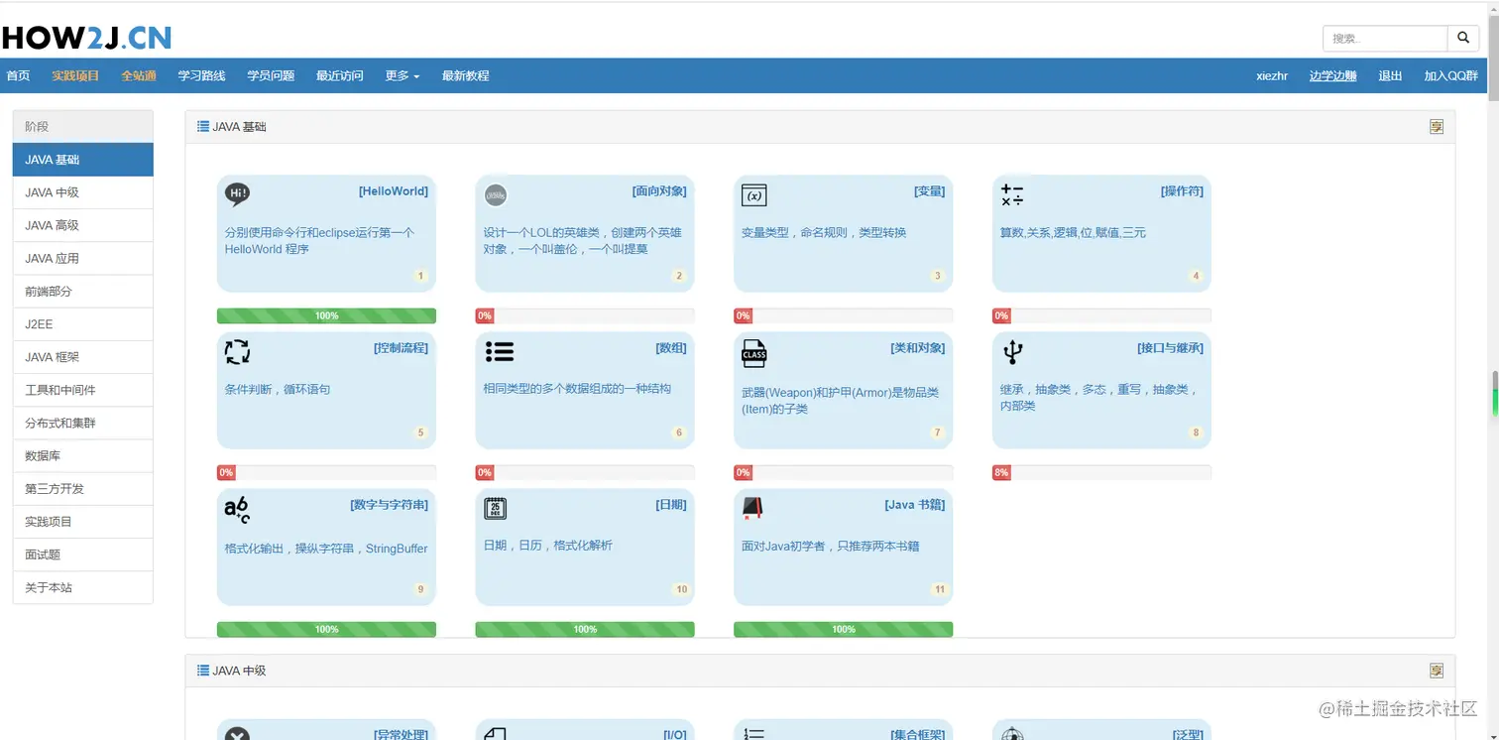The height and width of the screenshot is (740, 1499).
Task: Click the note icon in JAVA 中级 panel header
Action: click(1437, 671)
